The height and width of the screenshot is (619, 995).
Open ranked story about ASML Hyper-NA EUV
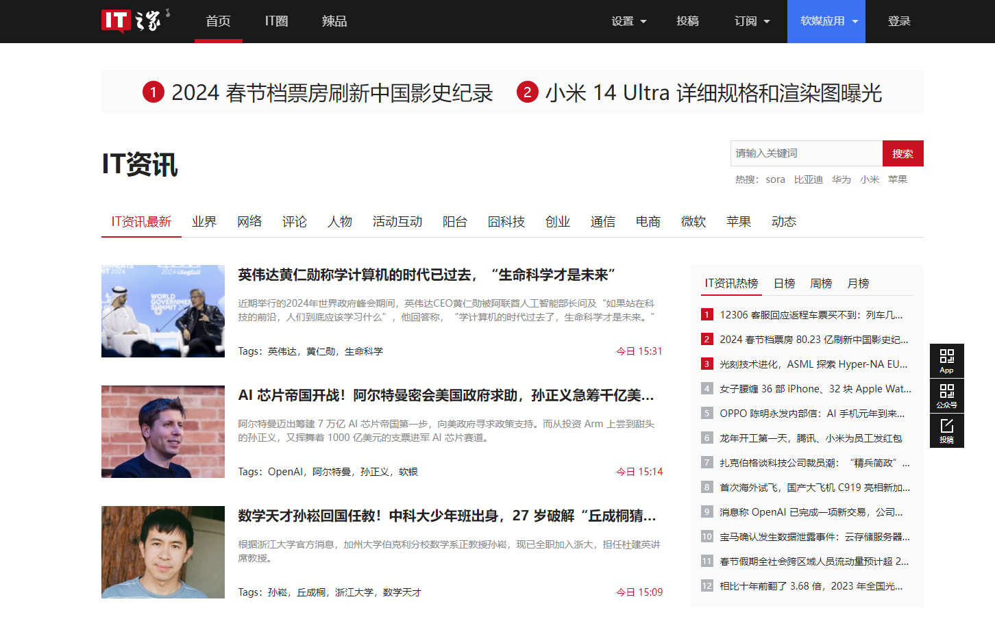(813, 364)
